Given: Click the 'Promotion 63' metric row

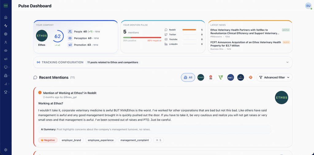Looking at the screenshot, I should coord(83,45).
